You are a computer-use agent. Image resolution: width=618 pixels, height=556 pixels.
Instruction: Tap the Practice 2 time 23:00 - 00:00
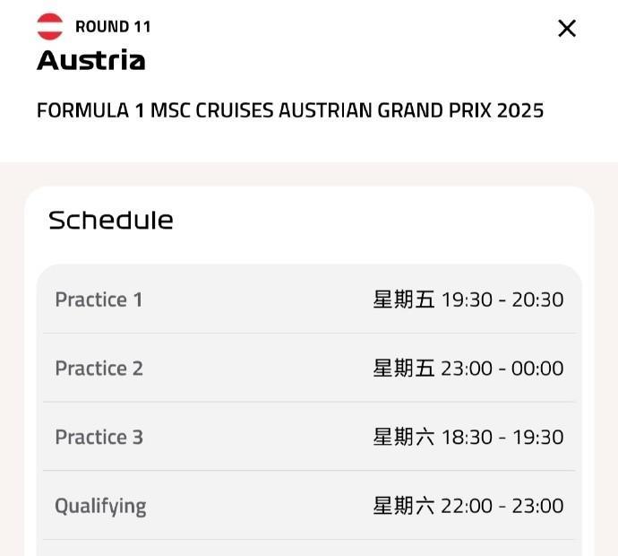502,369
